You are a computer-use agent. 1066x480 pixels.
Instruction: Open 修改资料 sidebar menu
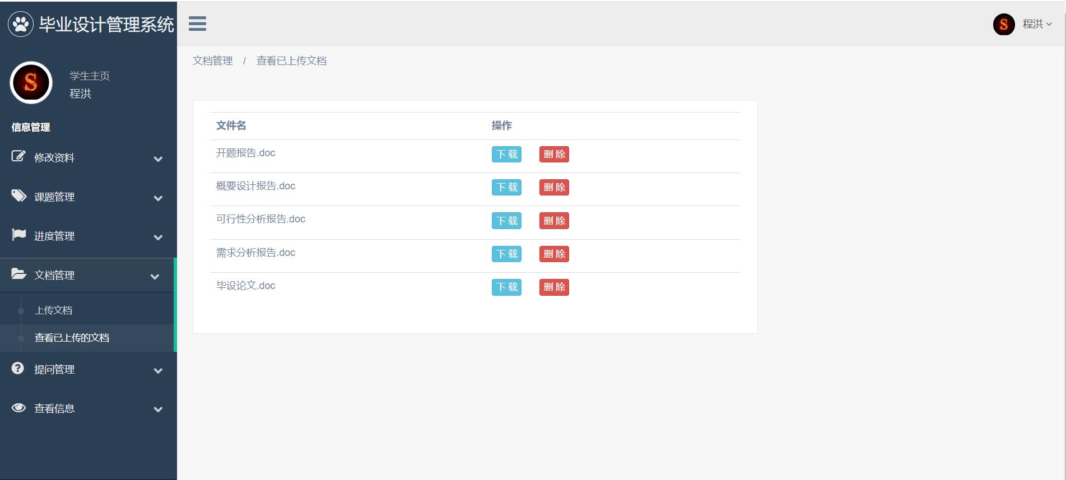pos(89,157)
